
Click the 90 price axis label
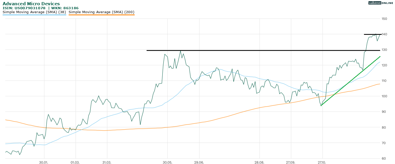tap(384, 112)
